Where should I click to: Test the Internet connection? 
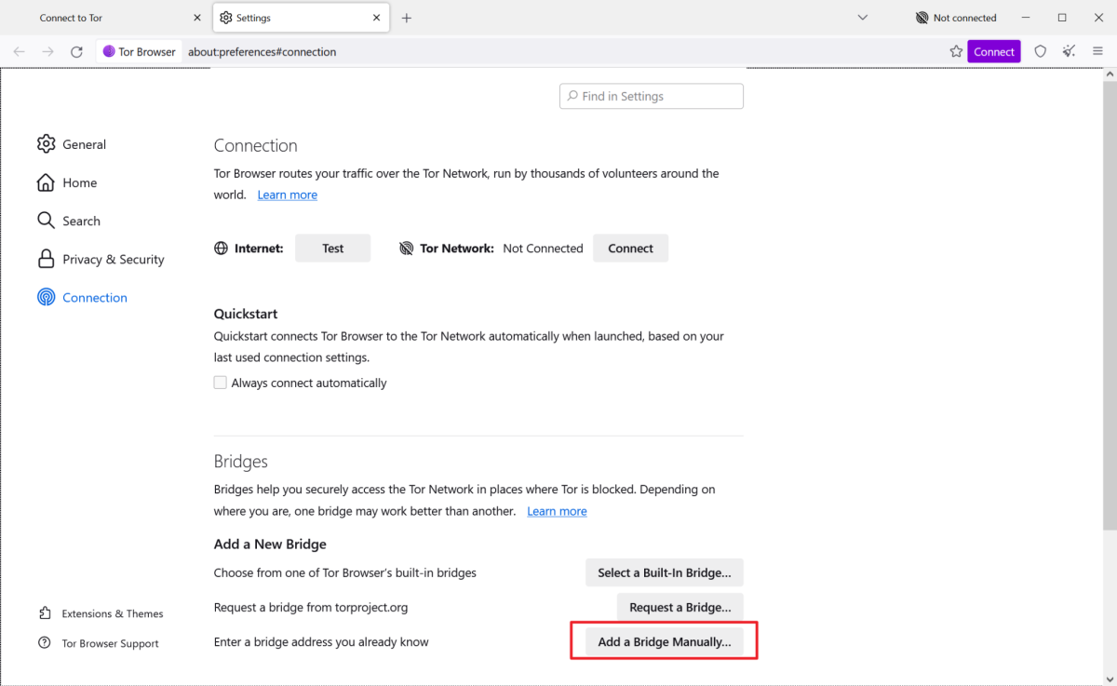(333, 249)
